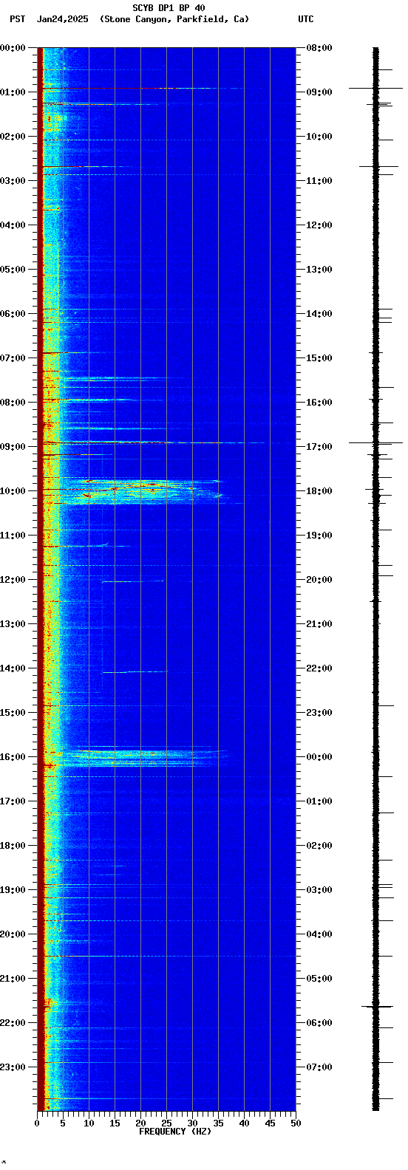Click the 15:00 UTC time label
This screenshot has height=1170, width=408.
319,358
